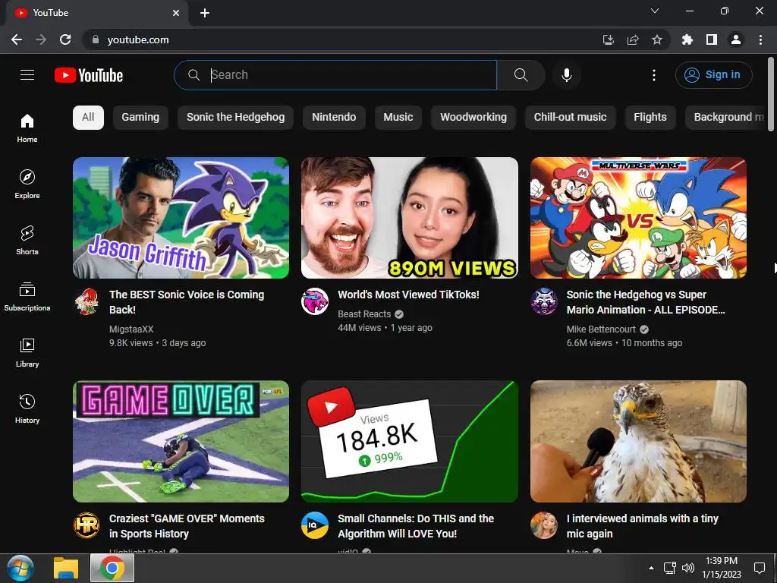Viewport: 777px width, 583px height.
Task: Open the YouTube hamburger guide menu
Action: [27, 75]
